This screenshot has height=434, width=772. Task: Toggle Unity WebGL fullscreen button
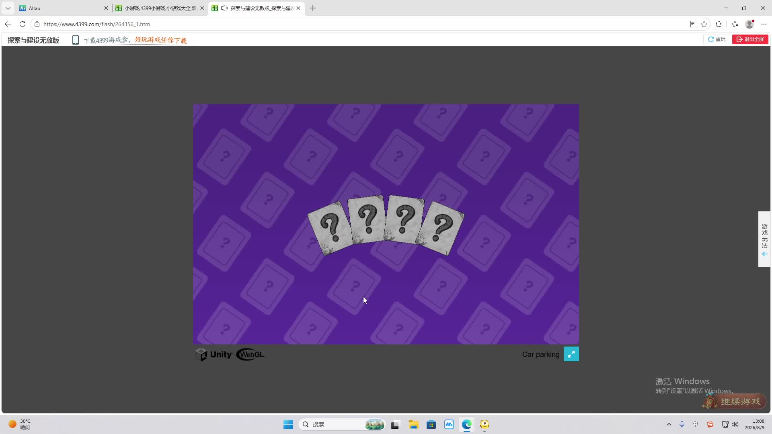click(571, 354)
